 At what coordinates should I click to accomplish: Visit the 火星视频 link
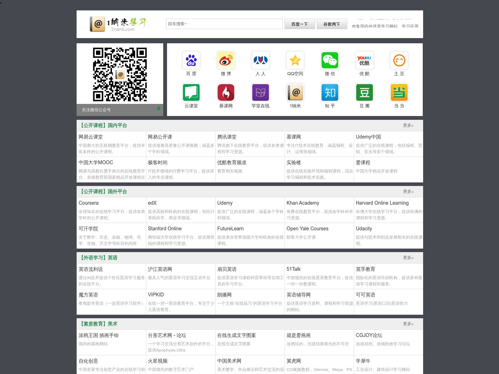coord(158,361)
